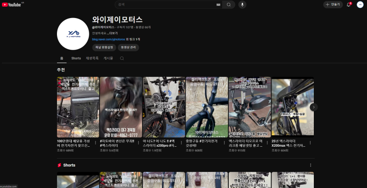Open options for 중앙구동 #전기자전거 video
Screen dimensions: 367x188
tap(224, 142)
